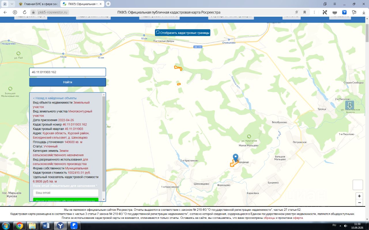Click the info panel vertical scrollbar
This screenshot has height=230, width=369.
coord(104,147)
